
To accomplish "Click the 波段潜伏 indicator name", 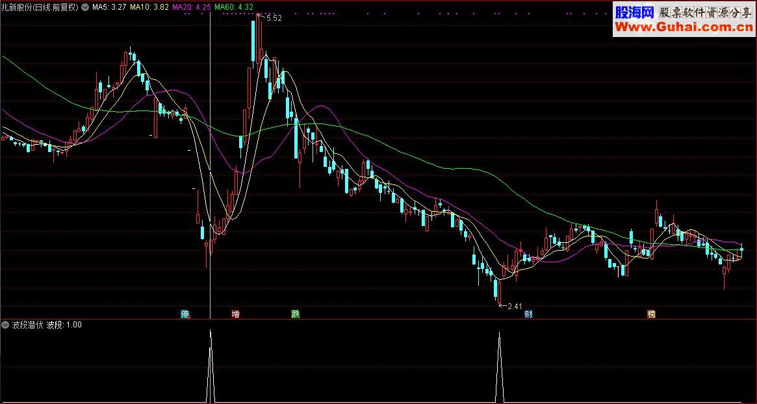I will click(27, 325).
